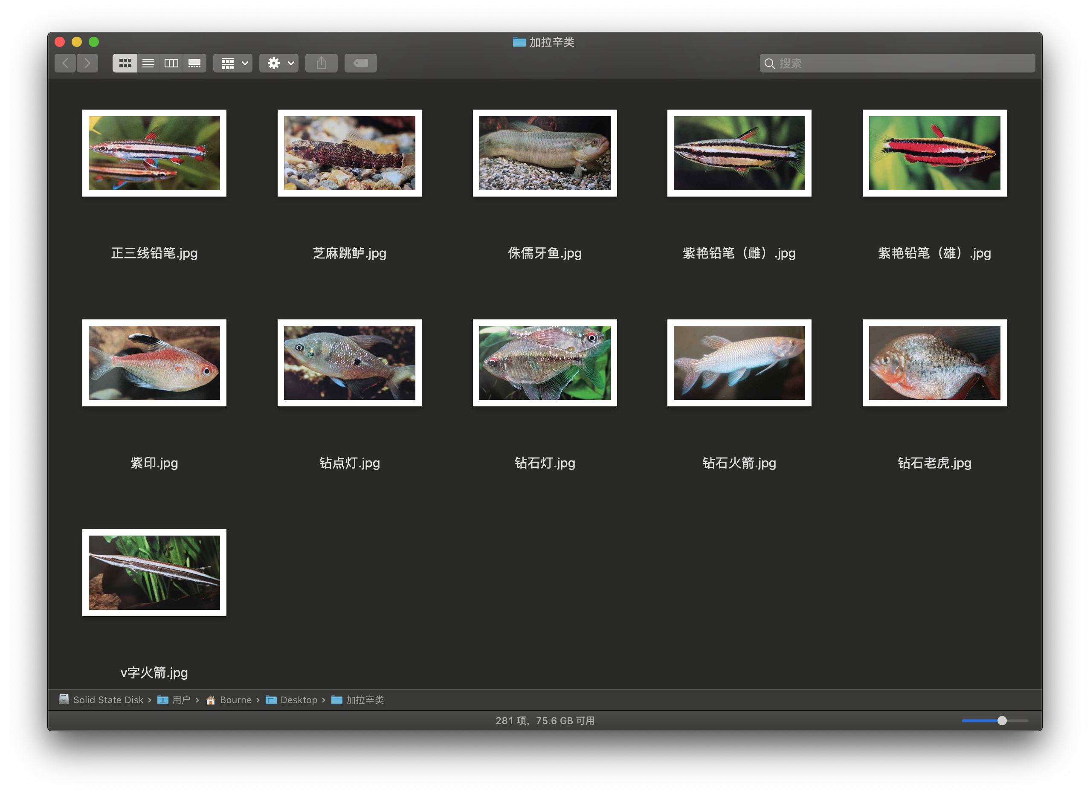Click the share button

pyautogui.click(x=322, y=63)
